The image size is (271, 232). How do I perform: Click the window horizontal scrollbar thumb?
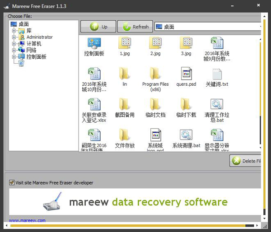(x=128, y=226)
